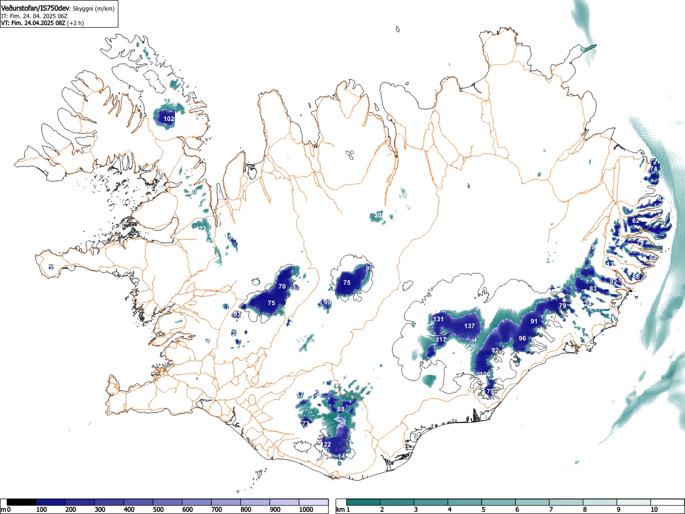Click the 74 value on the east coast
Viewport: 685px width, 514px height.
click(x=653, y=169)
